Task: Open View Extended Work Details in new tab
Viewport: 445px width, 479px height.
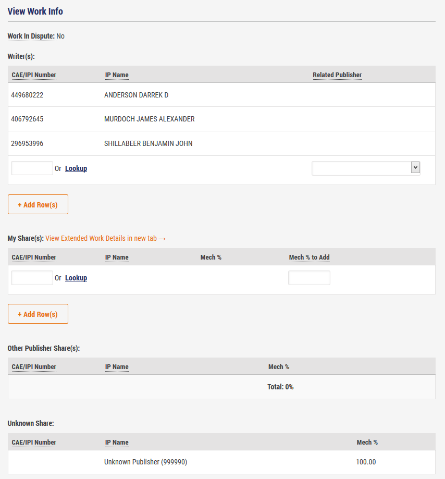Action: point(105,238)
